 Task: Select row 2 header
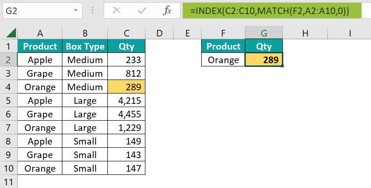coord(8,60)
